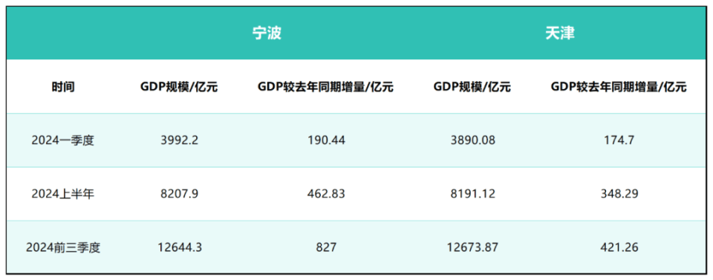This screenshot has width=713, height=280.
Task: Select the 8207.9 value
Action: pos(179,194)
